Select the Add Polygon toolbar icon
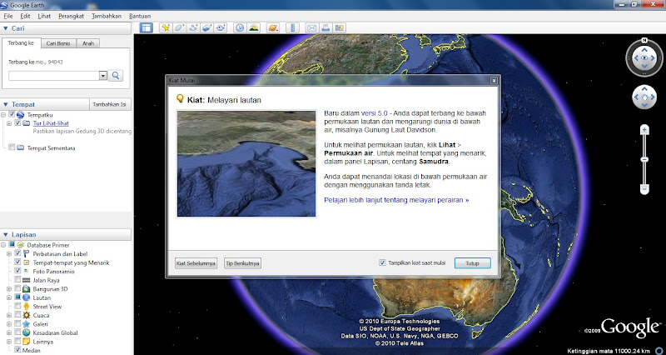Screen dimensions: 666x355 pyautogui.click(x=179, y=28)
